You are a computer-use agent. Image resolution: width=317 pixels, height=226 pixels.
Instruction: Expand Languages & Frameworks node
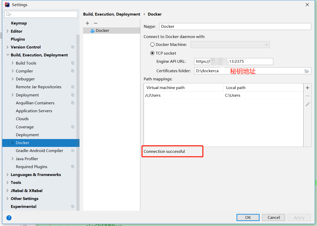(x=7, y=175)
